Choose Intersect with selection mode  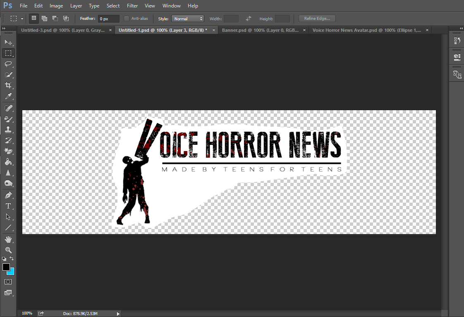pyautogui.click(x=66, y=18)
